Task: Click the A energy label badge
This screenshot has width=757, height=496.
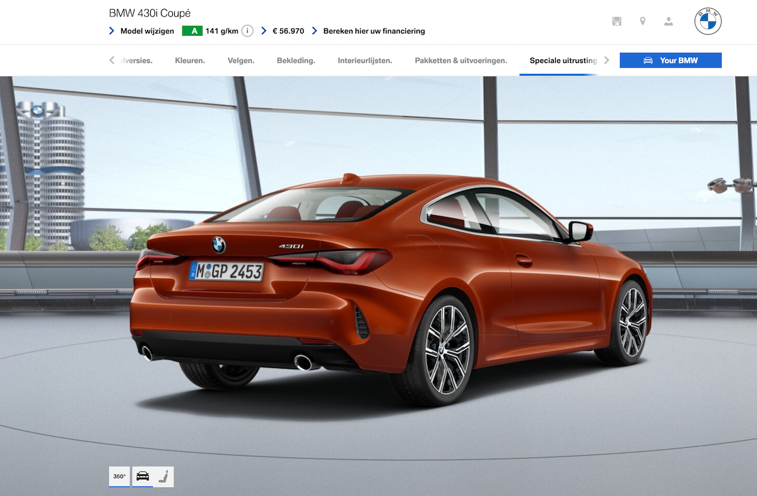Action: pyautogui.click(x=192, y=31)
